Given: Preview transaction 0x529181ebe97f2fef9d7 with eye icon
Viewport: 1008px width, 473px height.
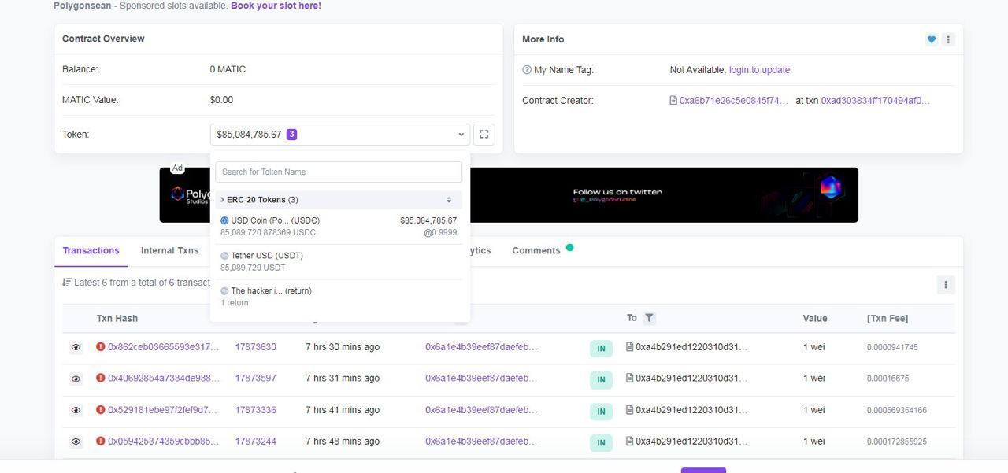Looking at the screenshot, I should 76,410.
